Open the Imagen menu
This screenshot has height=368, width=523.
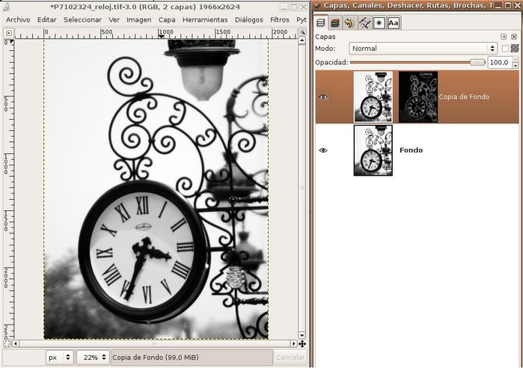(138, 20)
